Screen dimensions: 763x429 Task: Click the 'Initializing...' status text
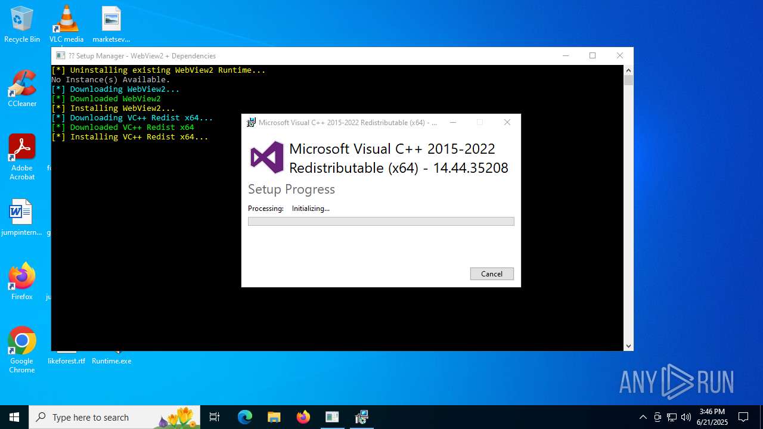tap(311, 209)
